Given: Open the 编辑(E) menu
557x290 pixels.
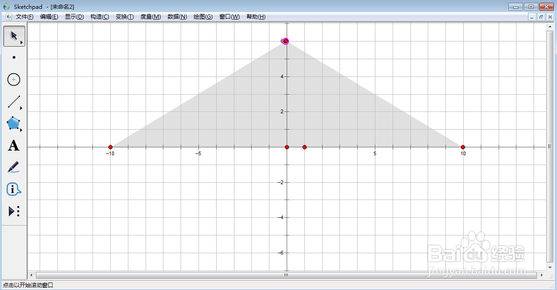Looking at the screenshot, I should point(49,17).
